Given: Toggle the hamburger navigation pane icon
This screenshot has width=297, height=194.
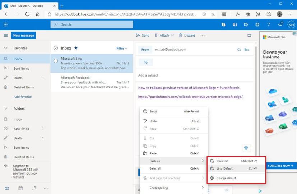Looking at the screenshot, I should click(x=5, y=36).
